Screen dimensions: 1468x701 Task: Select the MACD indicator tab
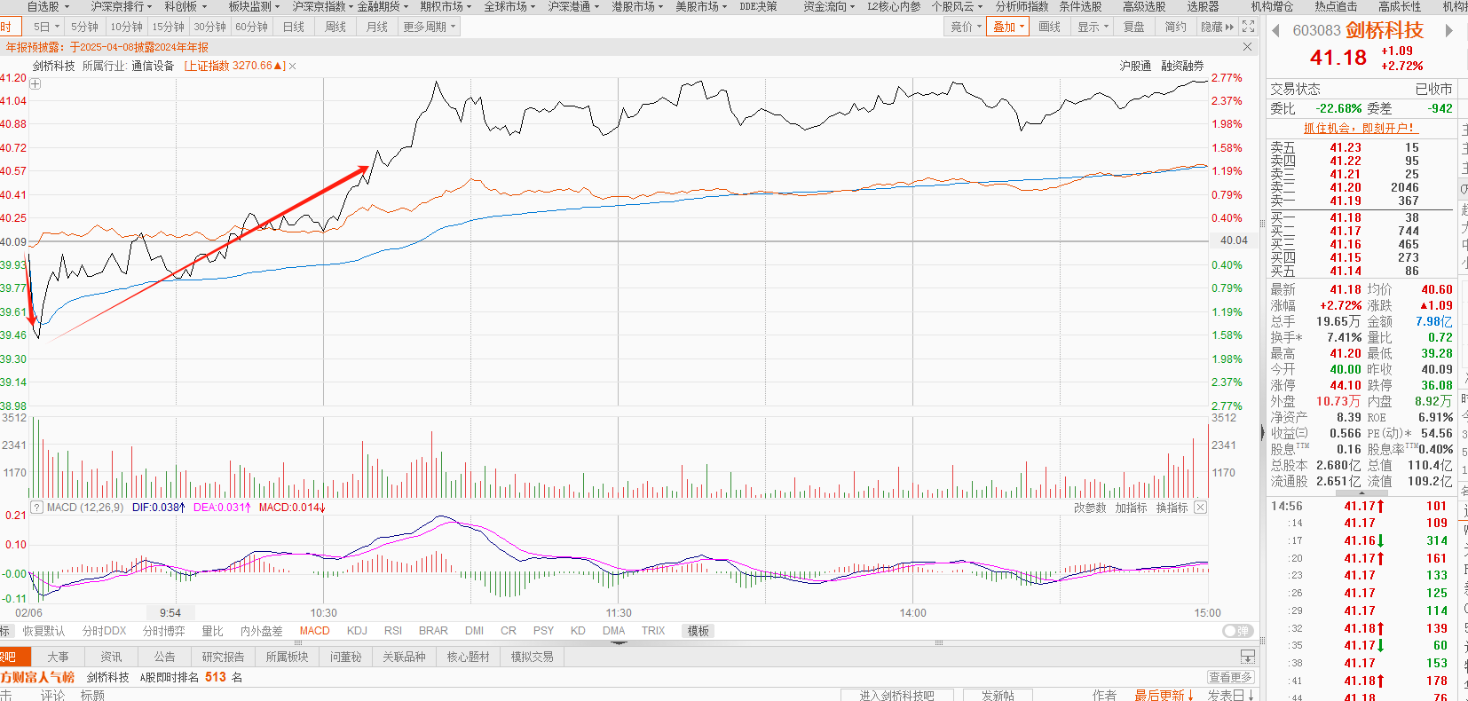pos(314,631)
